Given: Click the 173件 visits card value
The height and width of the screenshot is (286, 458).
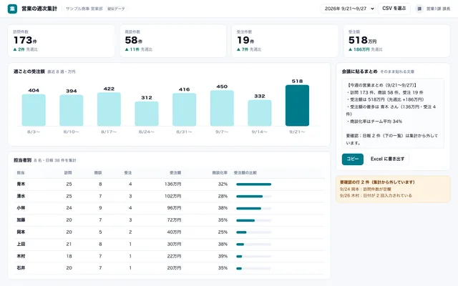Looking at the screenshot, I should point(25,40).
